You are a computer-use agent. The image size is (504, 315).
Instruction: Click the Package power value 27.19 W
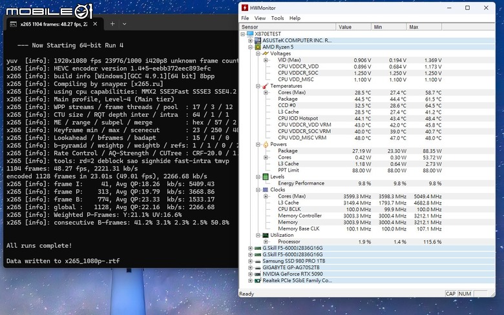point(362,151)
